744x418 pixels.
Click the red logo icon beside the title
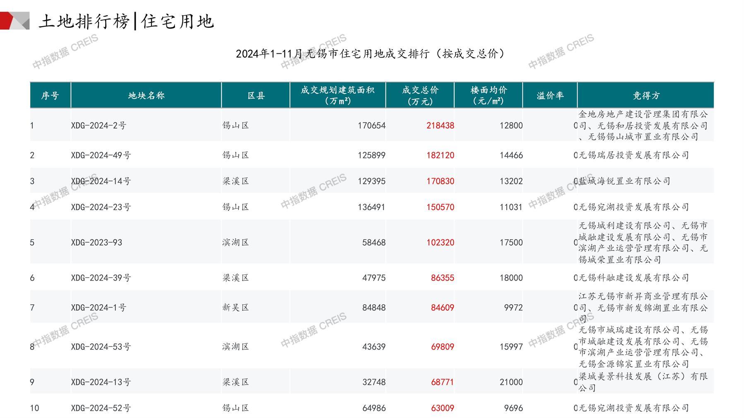pos(14,21)
